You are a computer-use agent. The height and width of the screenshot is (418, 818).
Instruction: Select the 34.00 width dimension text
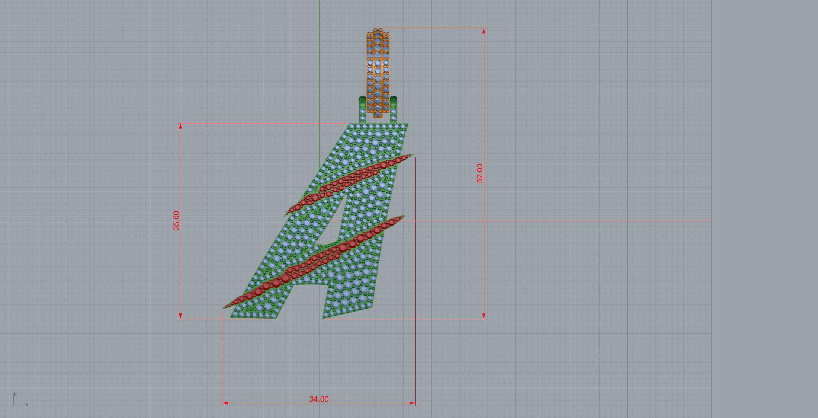[x=319, y=399]
